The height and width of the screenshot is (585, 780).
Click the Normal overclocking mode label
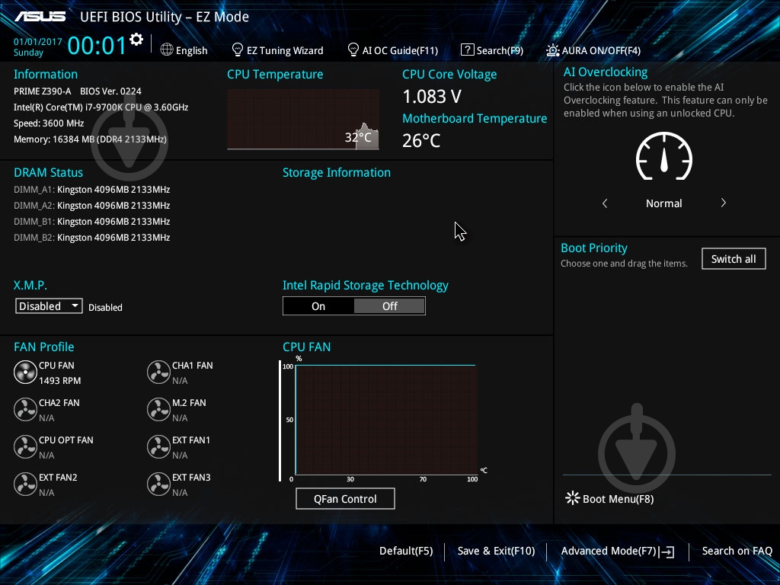(x=664, y=203)
